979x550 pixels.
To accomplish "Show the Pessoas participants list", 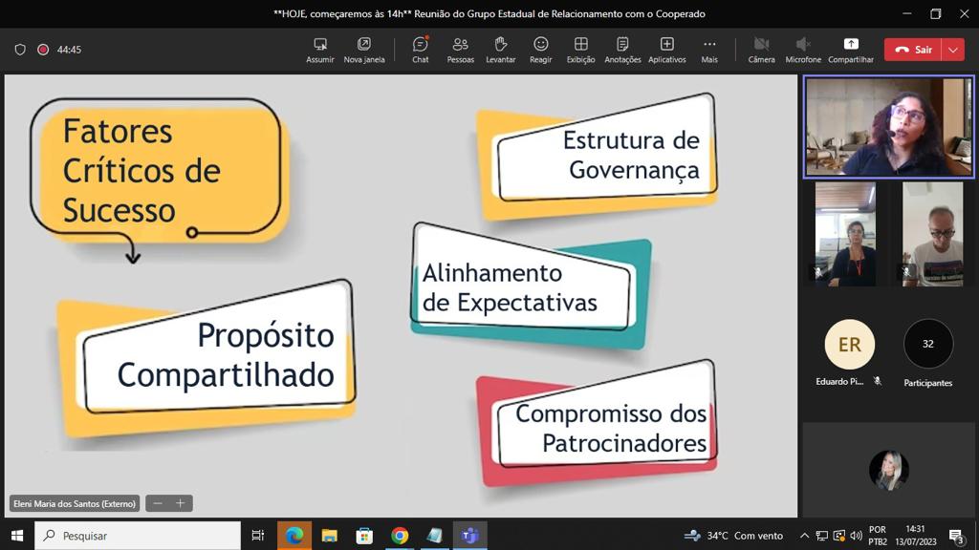I will (460, 50).
